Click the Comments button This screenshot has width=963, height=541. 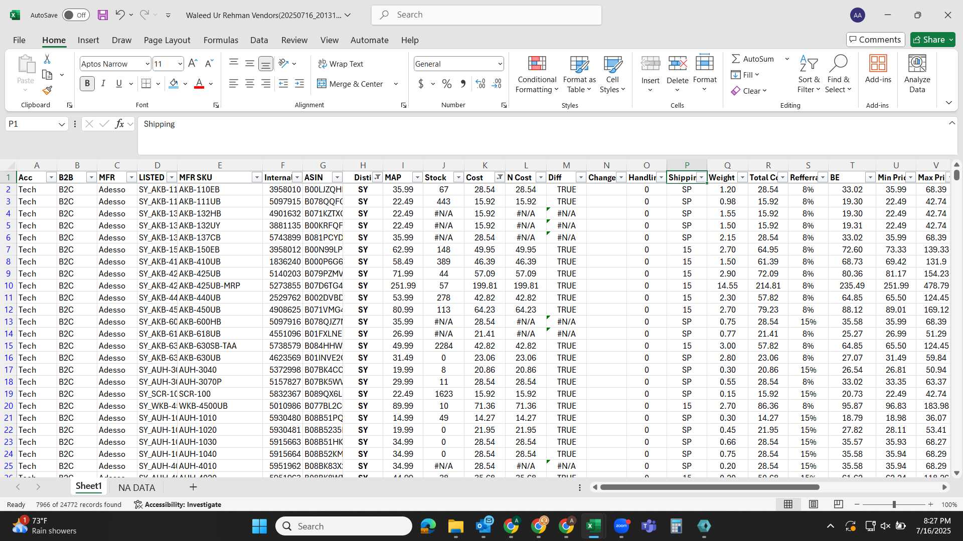(x=875, y=40)
